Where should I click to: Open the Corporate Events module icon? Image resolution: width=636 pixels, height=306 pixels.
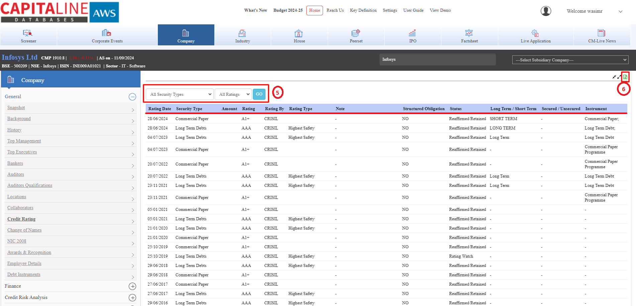pyautogui.click(x=107, y=33)
